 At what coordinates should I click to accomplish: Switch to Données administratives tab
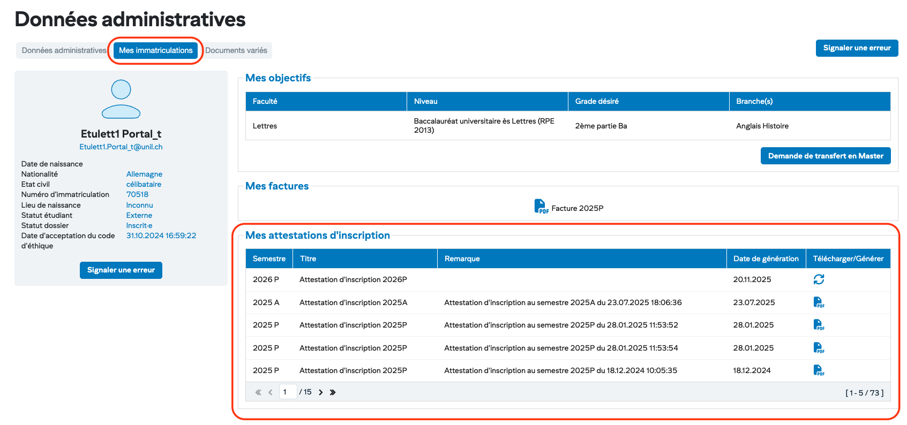click(64, 50)
